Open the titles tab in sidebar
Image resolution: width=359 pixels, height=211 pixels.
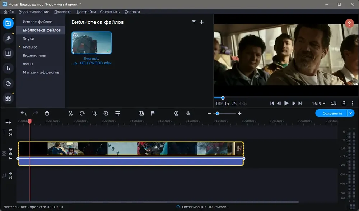pos(8,68)
